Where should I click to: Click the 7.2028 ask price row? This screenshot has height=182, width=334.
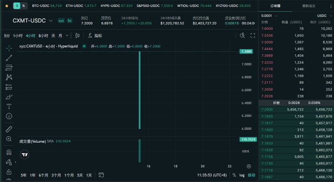pos(296,96)
